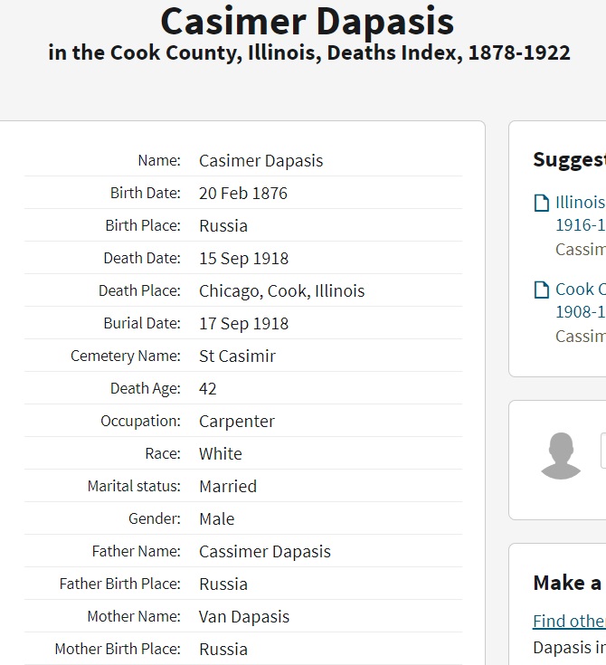Select the Mother Name value "Van Dapasis"
The image size is (606, 665).
coord(244,617)
